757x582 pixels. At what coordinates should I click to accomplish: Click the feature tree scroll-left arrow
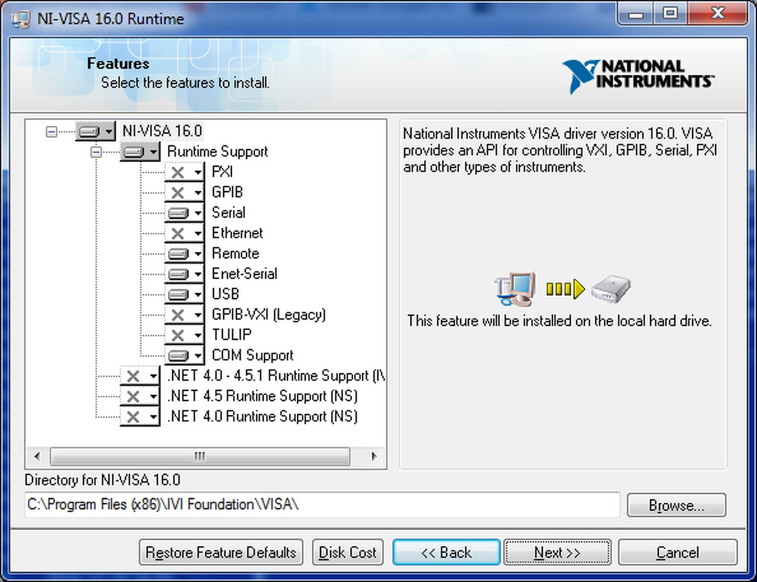[37, 457]
